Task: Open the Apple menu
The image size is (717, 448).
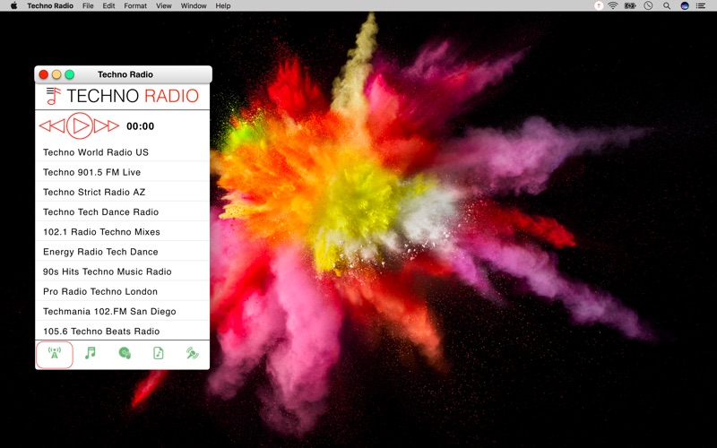Action: [x=13, y=5]
